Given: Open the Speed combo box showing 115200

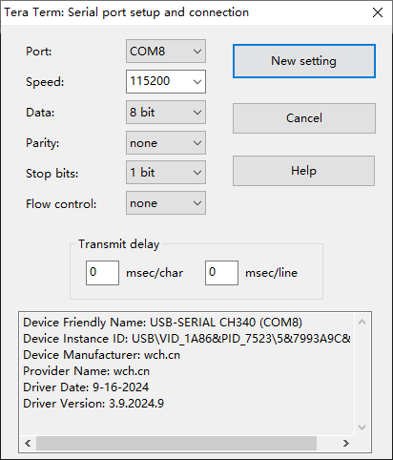Looking at the screenshot, I should pyautogui.click(x=166, y=81).
